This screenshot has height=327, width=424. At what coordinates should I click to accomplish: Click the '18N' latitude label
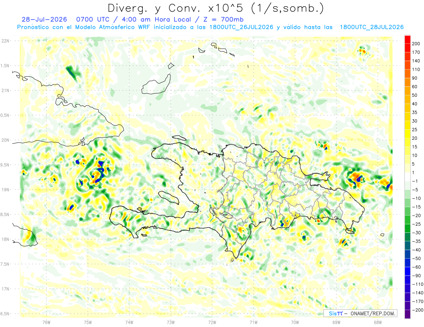tap(6, 239)
